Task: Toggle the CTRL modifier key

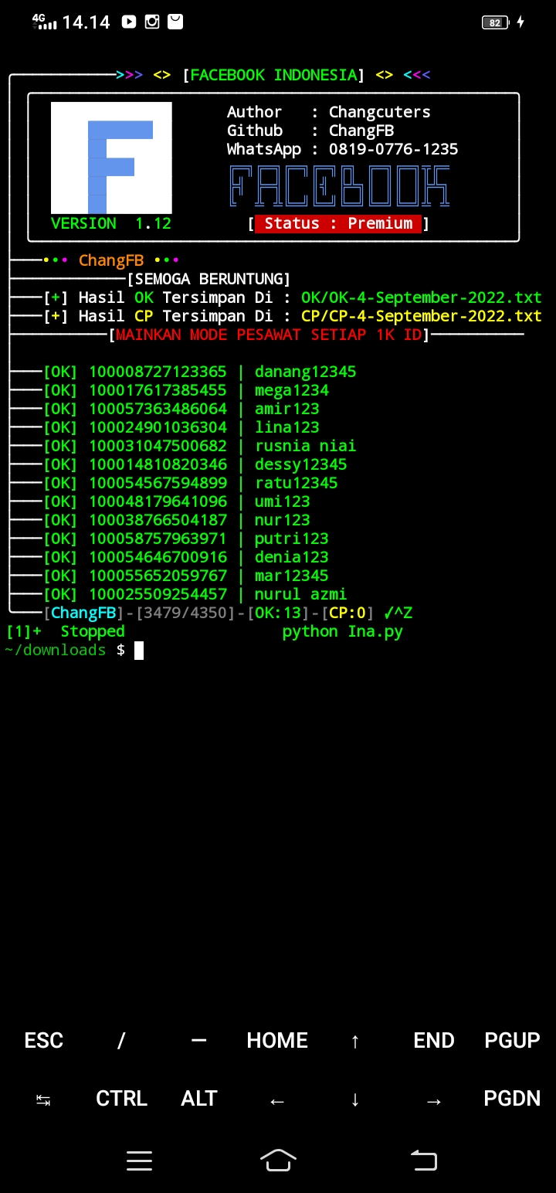Action: point(121,1099)
